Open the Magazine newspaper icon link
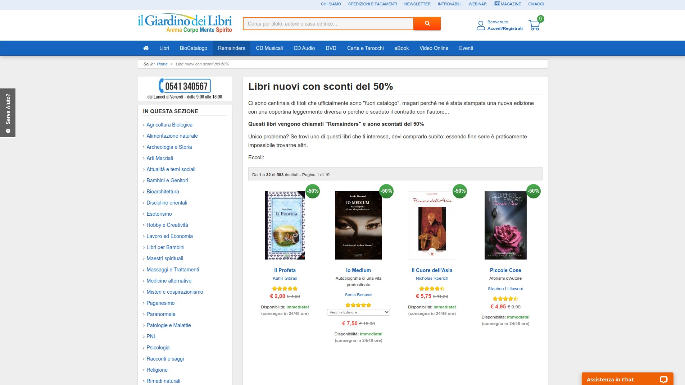This screenshot has height=385, width=685. (x=497, y=4)
